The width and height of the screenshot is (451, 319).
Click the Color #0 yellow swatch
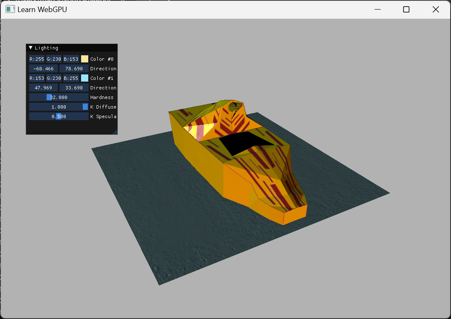(84, 59)
